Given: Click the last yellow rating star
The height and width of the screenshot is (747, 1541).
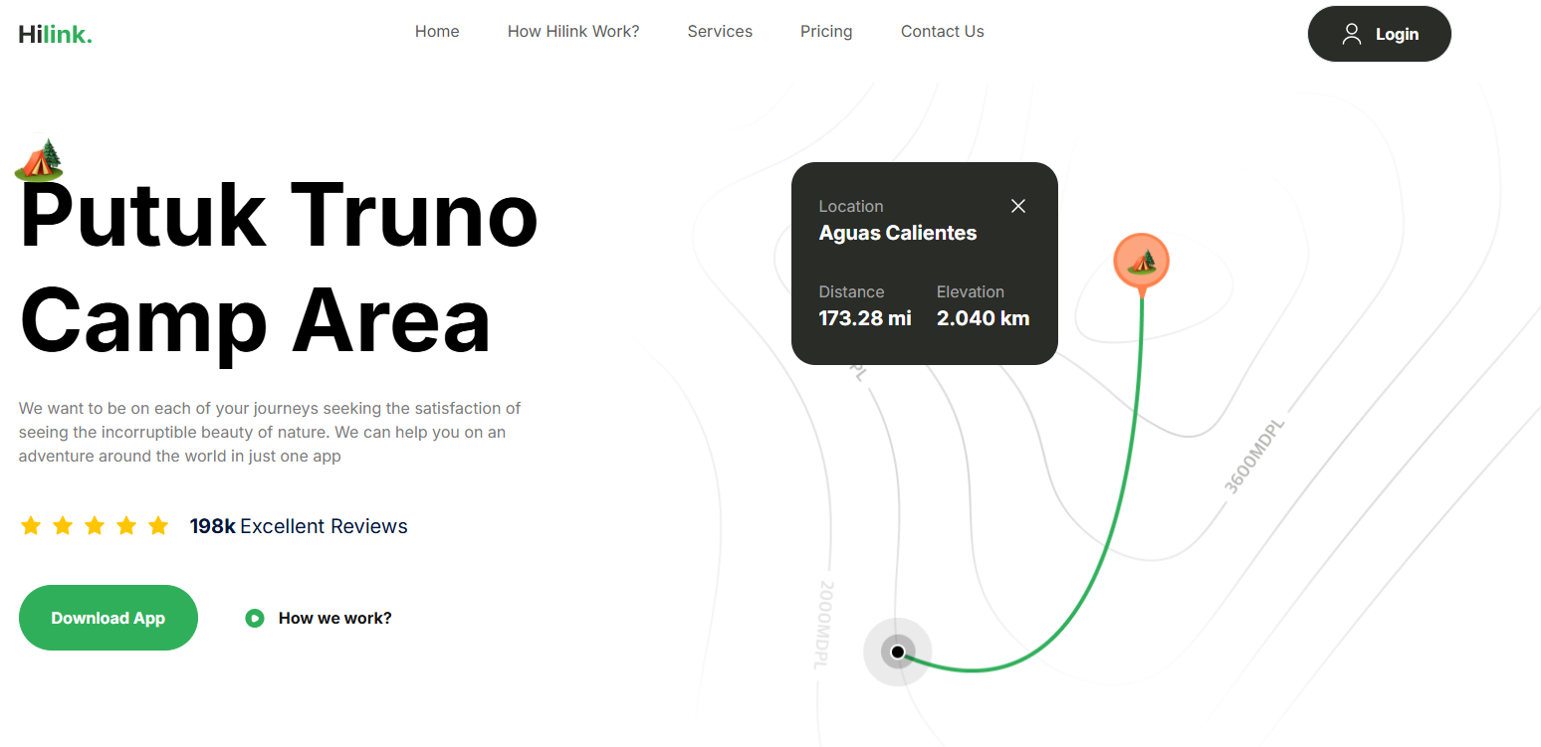Looking at the screenshot, I should tap(158, 525).
